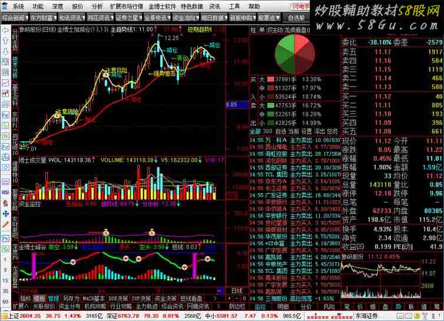Select the 另存为 template tab

pyautogui.click(x=71, y=299)
